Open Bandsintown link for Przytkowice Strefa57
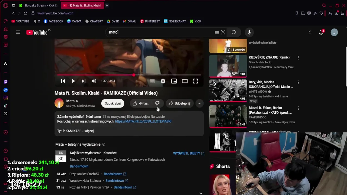This screenshot has width=347, height=195. pyautogui.click(x=115, y=174)
